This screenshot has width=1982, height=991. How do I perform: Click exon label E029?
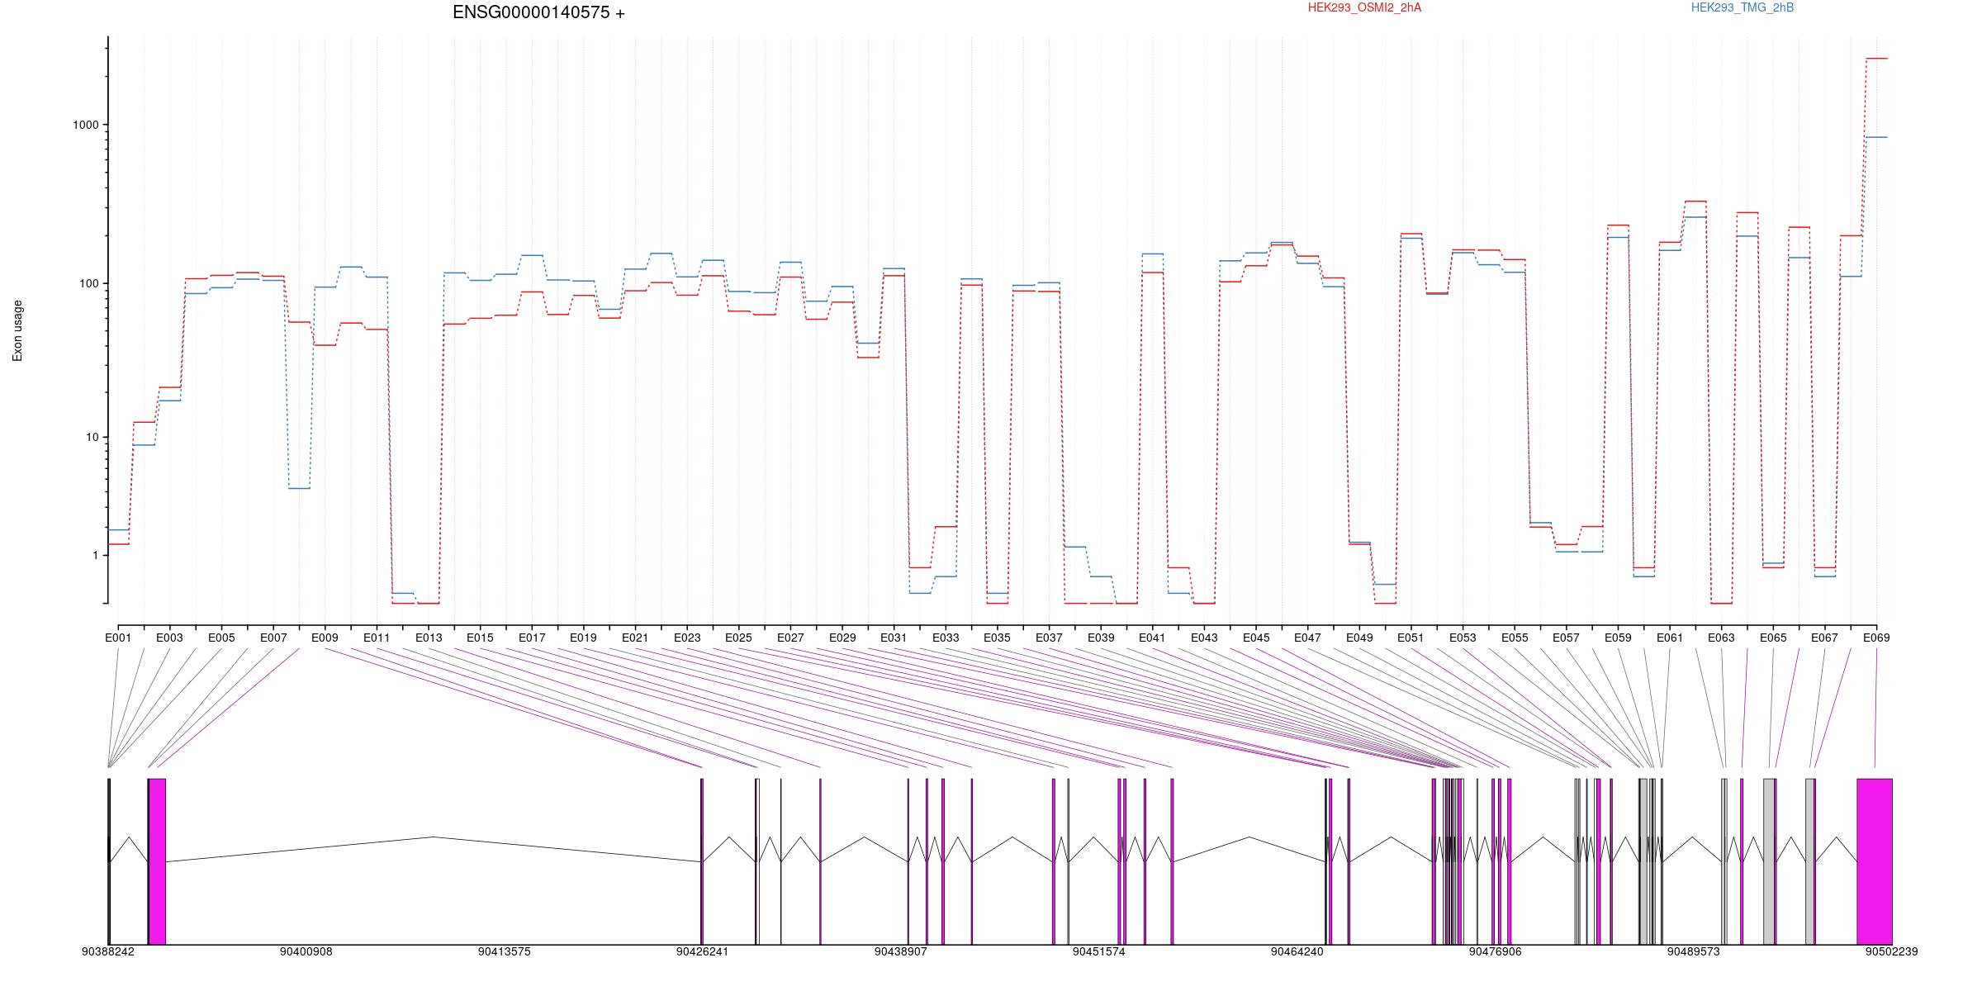(842, 638)
